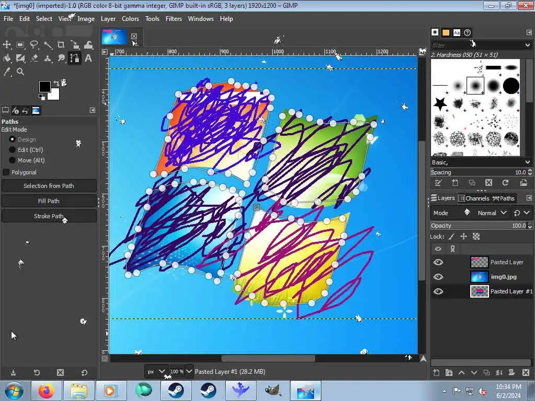Select the Bucket Fill tool
The width and height of the screenshot is (535, 401).
[7, 58]
